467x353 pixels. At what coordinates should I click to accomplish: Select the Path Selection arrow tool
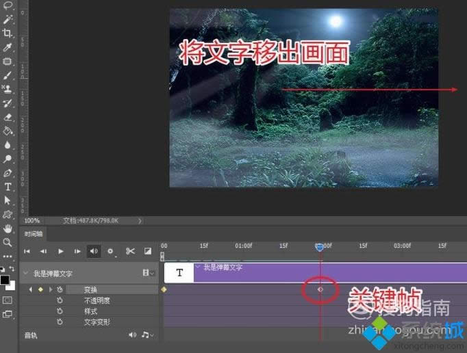point(8,200)
